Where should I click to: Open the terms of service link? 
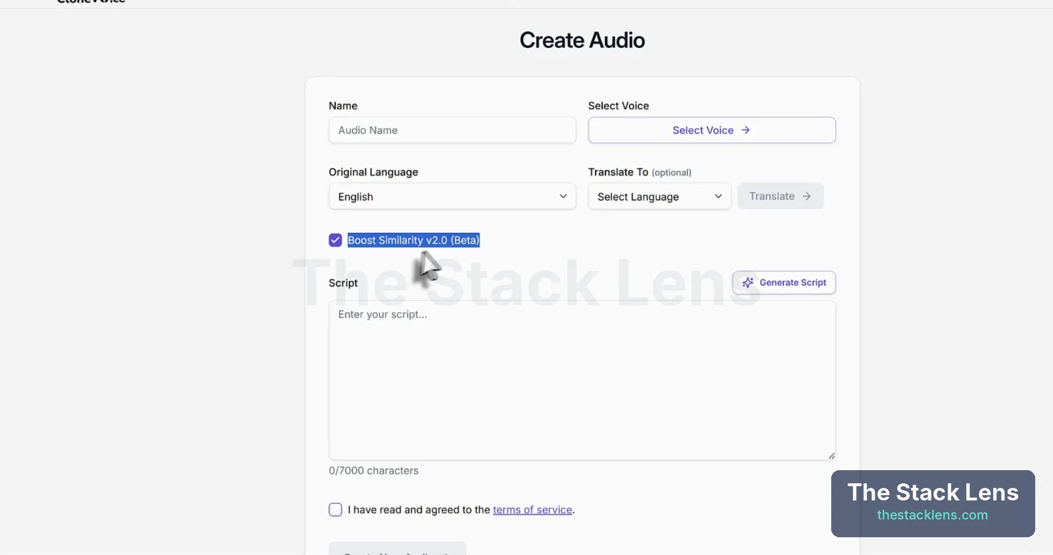[532, 510]
